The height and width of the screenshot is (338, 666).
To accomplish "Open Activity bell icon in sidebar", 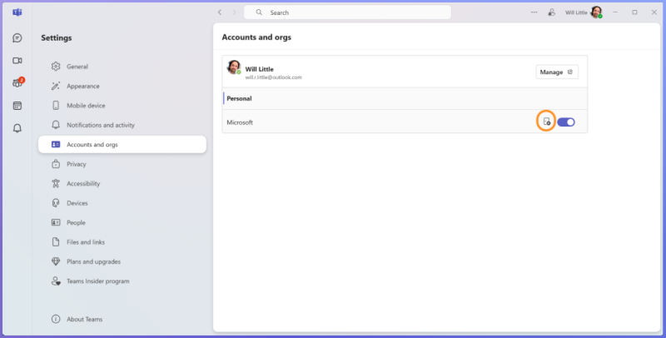I will [17, 128].
